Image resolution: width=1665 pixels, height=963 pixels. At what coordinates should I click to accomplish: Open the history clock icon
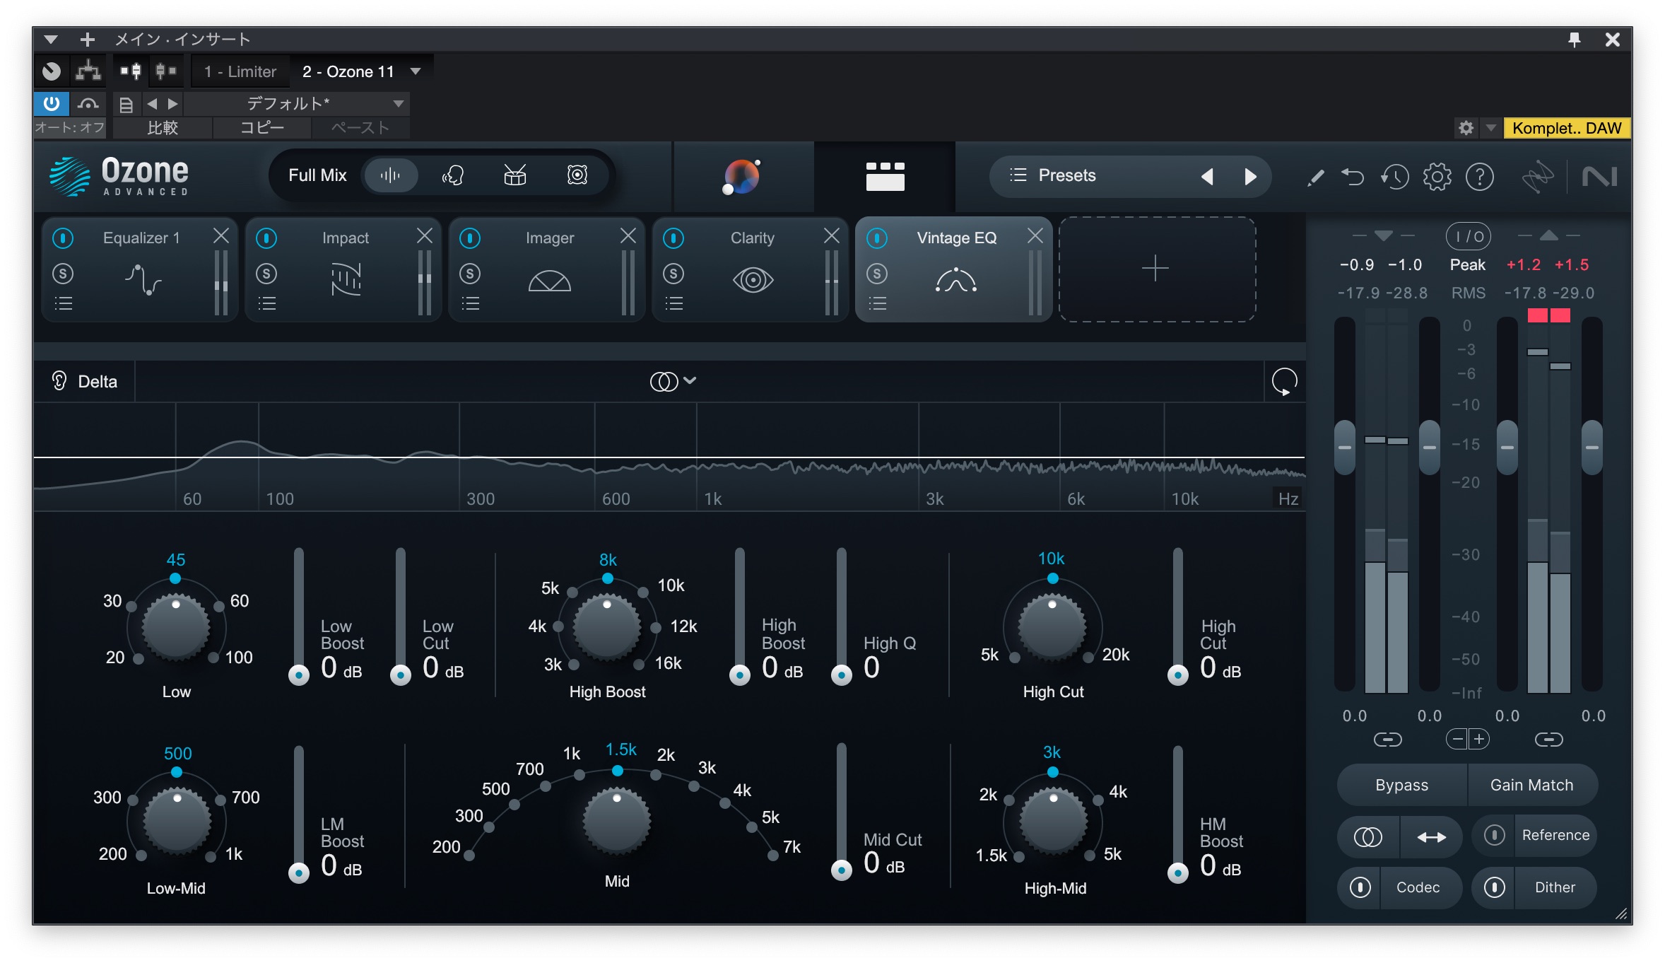1395,177
